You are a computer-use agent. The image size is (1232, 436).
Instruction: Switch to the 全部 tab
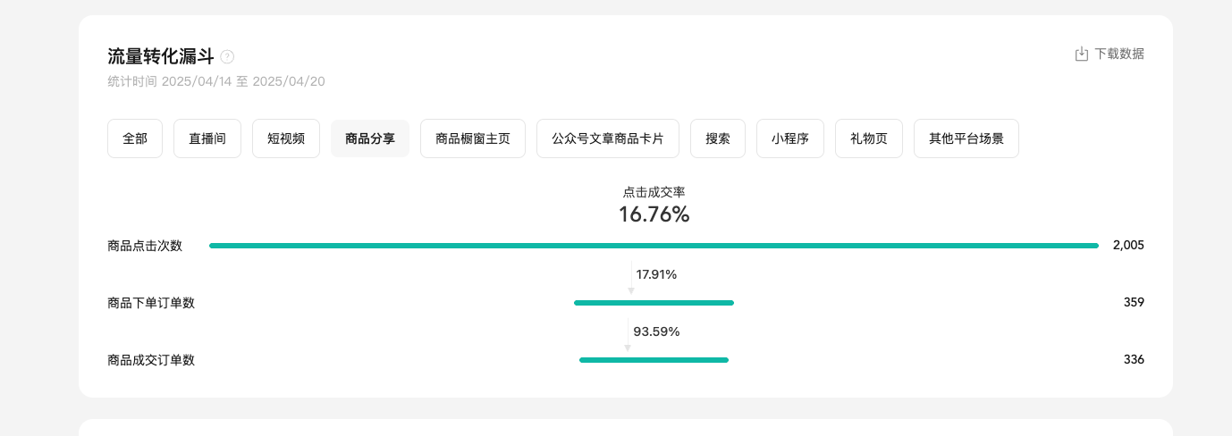[x=135, y=138]
